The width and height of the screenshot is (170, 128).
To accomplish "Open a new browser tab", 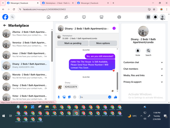I will click(x=113, y=3).
